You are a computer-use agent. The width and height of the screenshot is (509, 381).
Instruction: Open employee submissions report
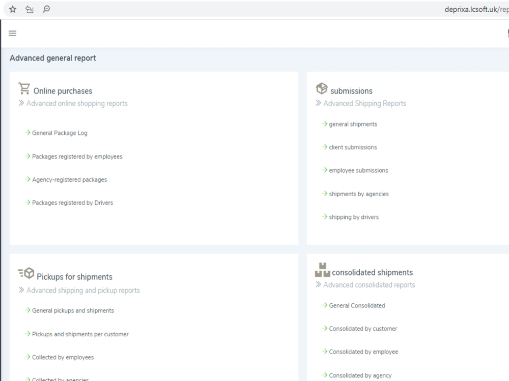[x=359, y=170]
